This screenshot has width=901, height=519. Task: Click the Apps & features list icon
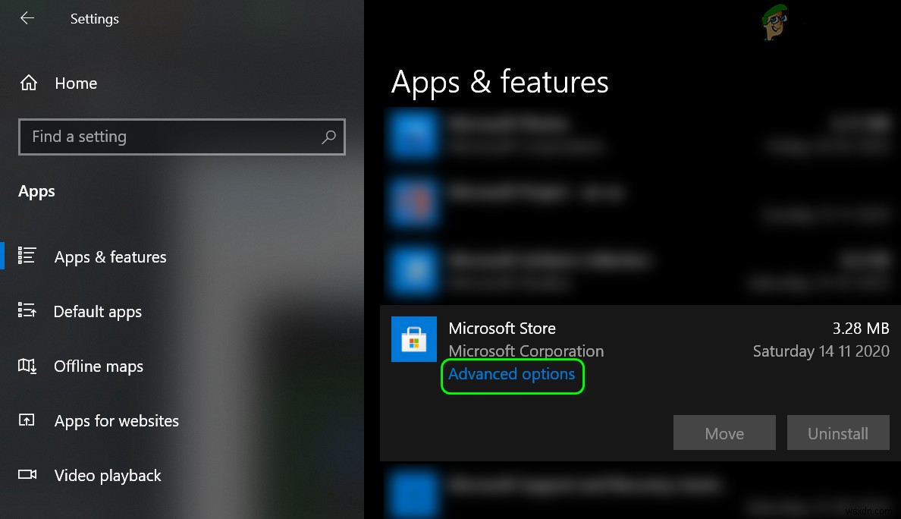point(27,256)
